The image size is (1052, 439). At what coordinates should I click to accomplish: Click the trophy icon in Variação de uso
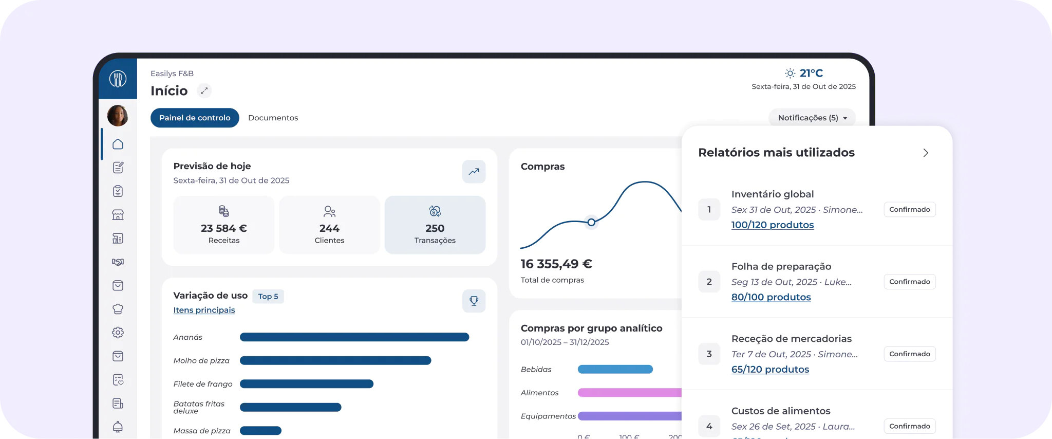474,301
